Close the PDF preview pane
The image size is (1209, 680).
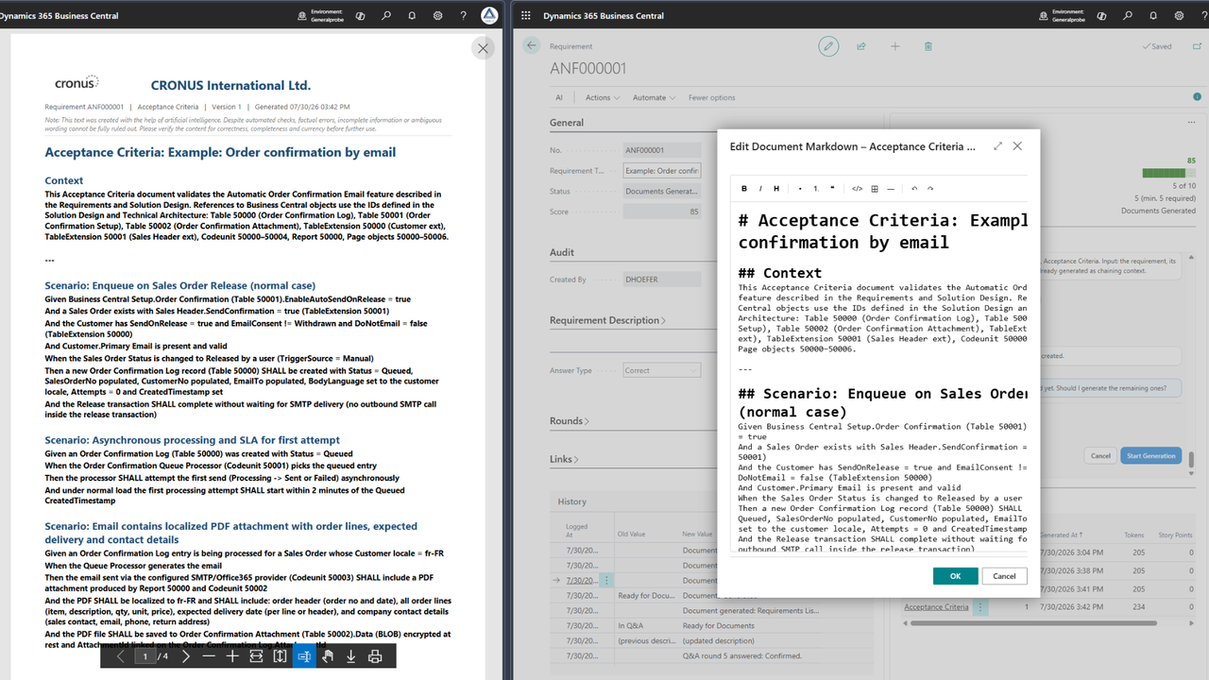483,48
